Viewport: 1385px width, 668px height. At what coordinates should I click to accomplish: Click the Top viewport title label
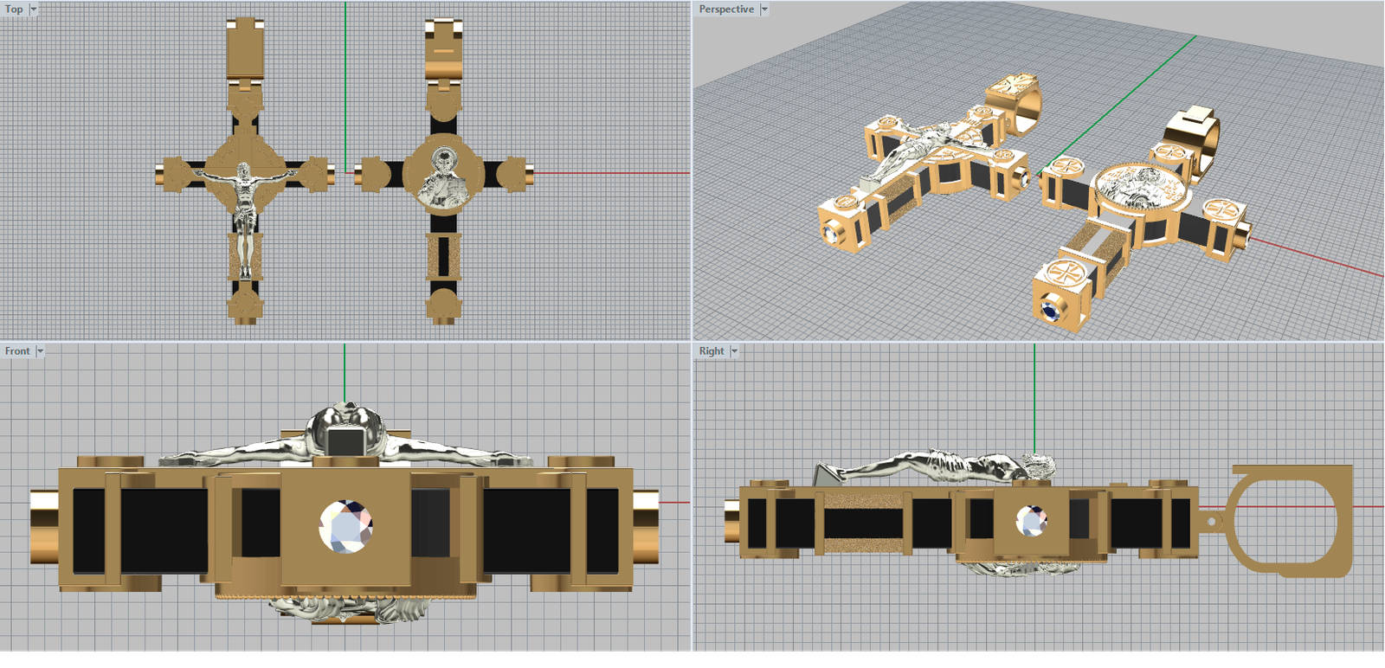(x=14, y=10)
